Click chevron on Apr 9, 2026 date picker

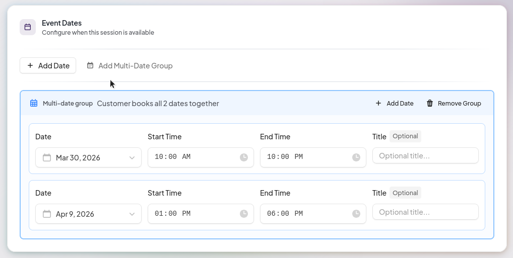coord(132,214)
